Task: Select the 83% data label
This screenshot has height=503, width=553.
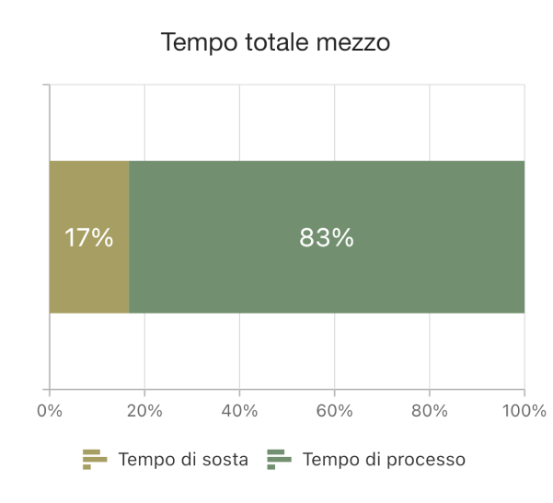Action: [x=327, y=237]
